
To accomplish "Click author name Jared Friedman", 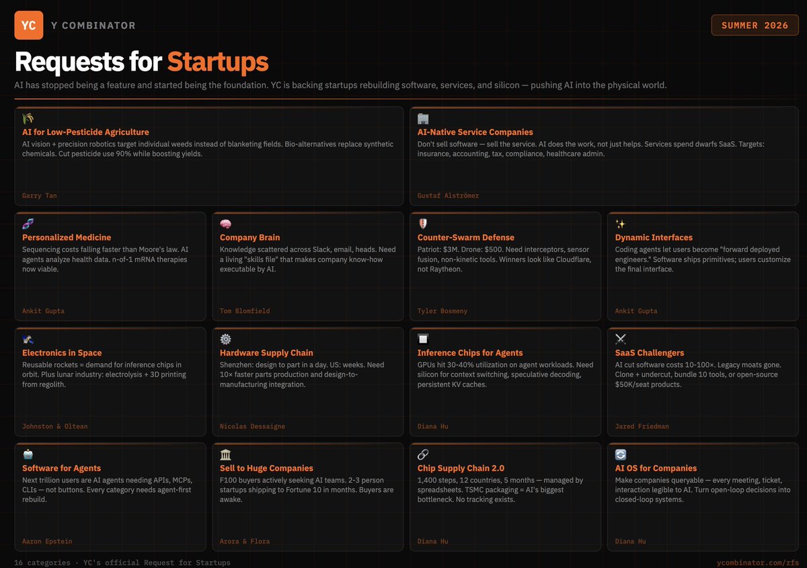I will click(643, 427).
